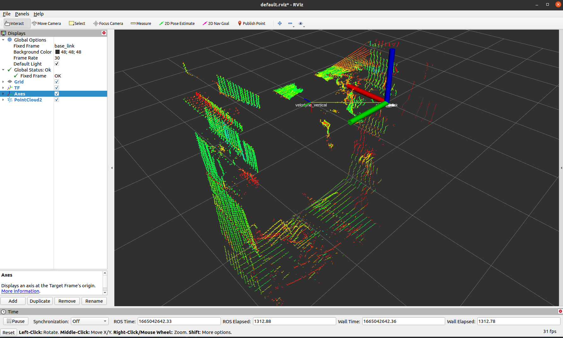
Task: Expand the PointCloud2 display node
Action: click(x=3, y=100)
